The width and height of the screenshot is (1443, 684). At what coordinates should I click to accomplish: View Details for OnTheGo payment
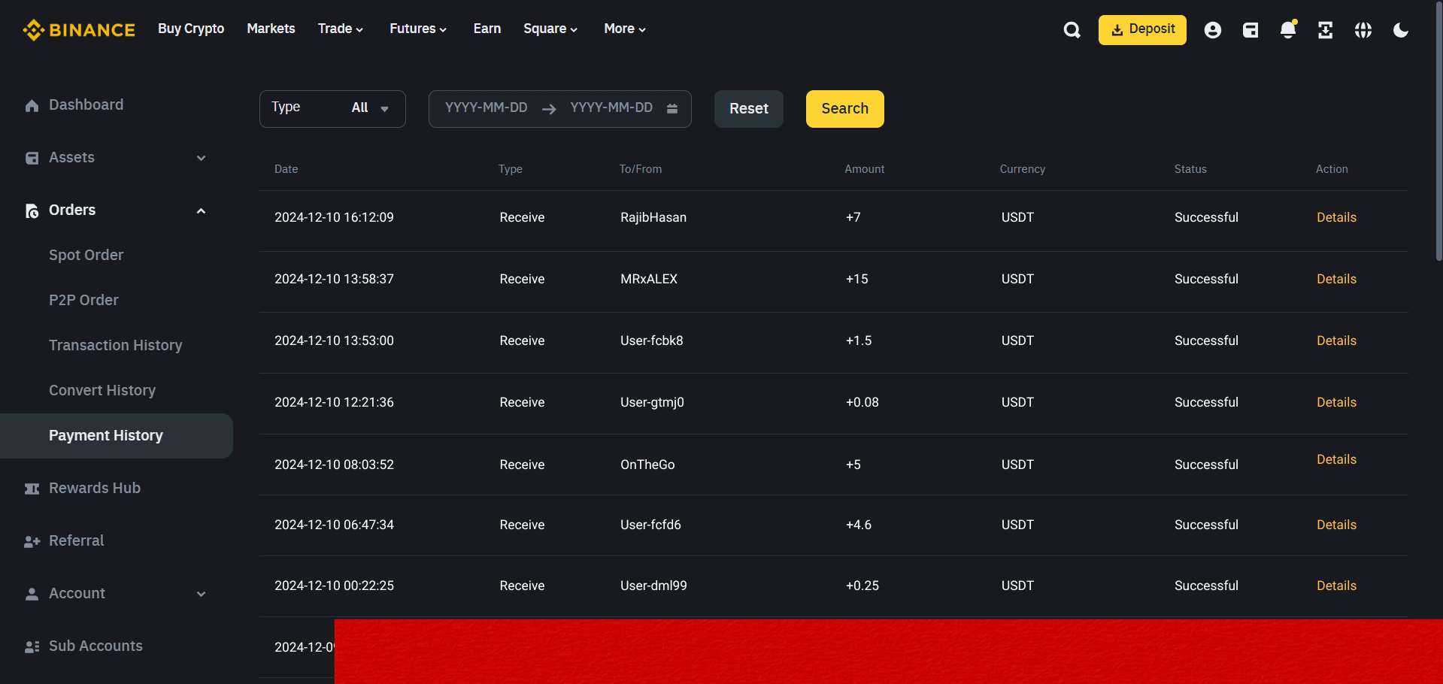pyautogui.click(x=1336, y=459)
